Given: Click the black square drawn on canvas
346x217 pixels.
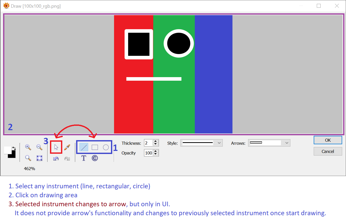Looking at the screenshot, I should click(139, 44).
